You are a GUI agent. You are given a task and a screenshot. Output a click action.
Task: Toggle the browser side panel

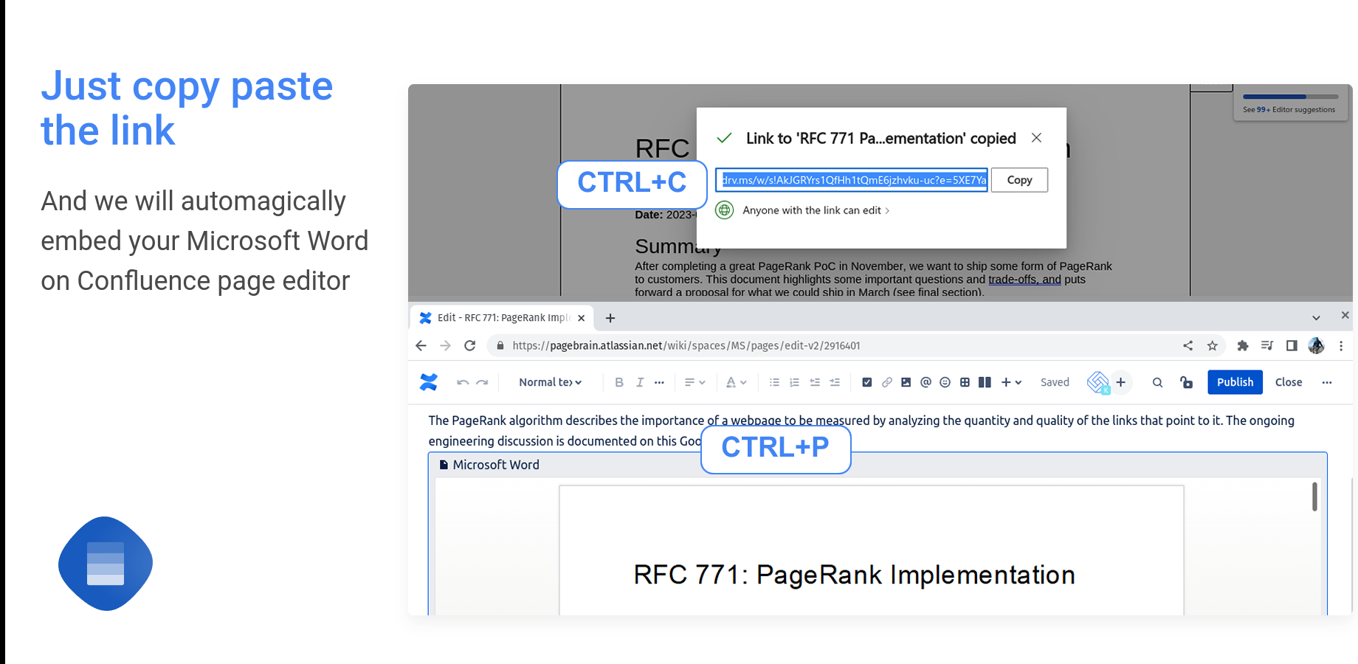(1292, 345)
